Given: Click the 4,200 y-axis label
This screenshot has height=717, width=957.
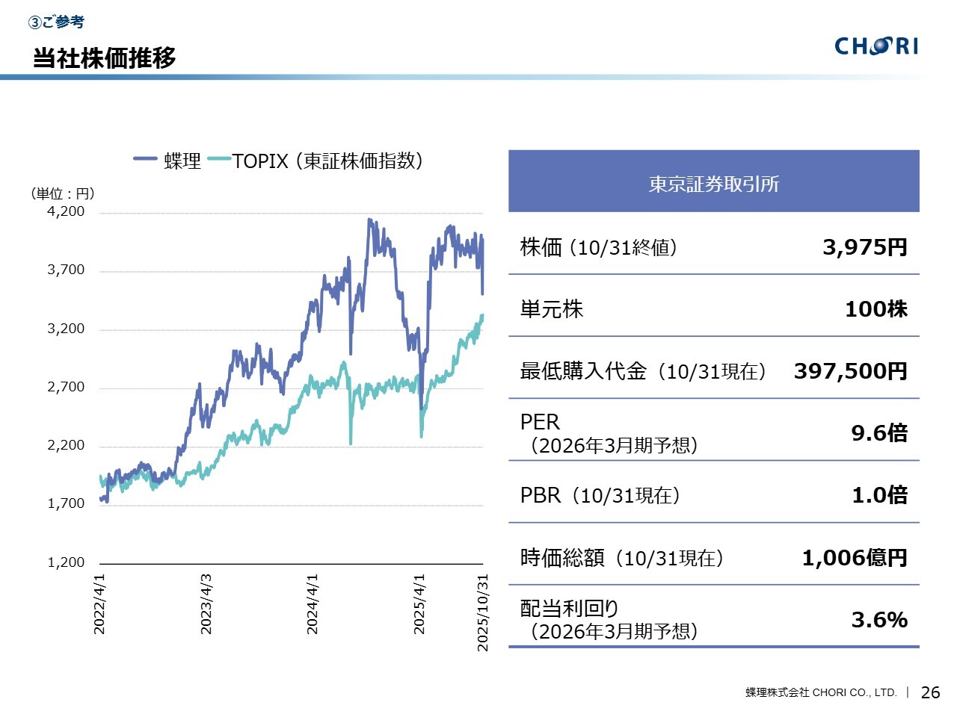Looking at the screenshot, I should tap(66, 211).
